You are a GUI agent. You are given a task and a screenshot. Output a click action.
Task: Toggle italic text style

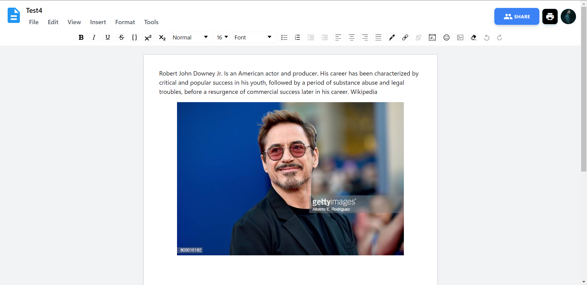[x=94, y=37]
